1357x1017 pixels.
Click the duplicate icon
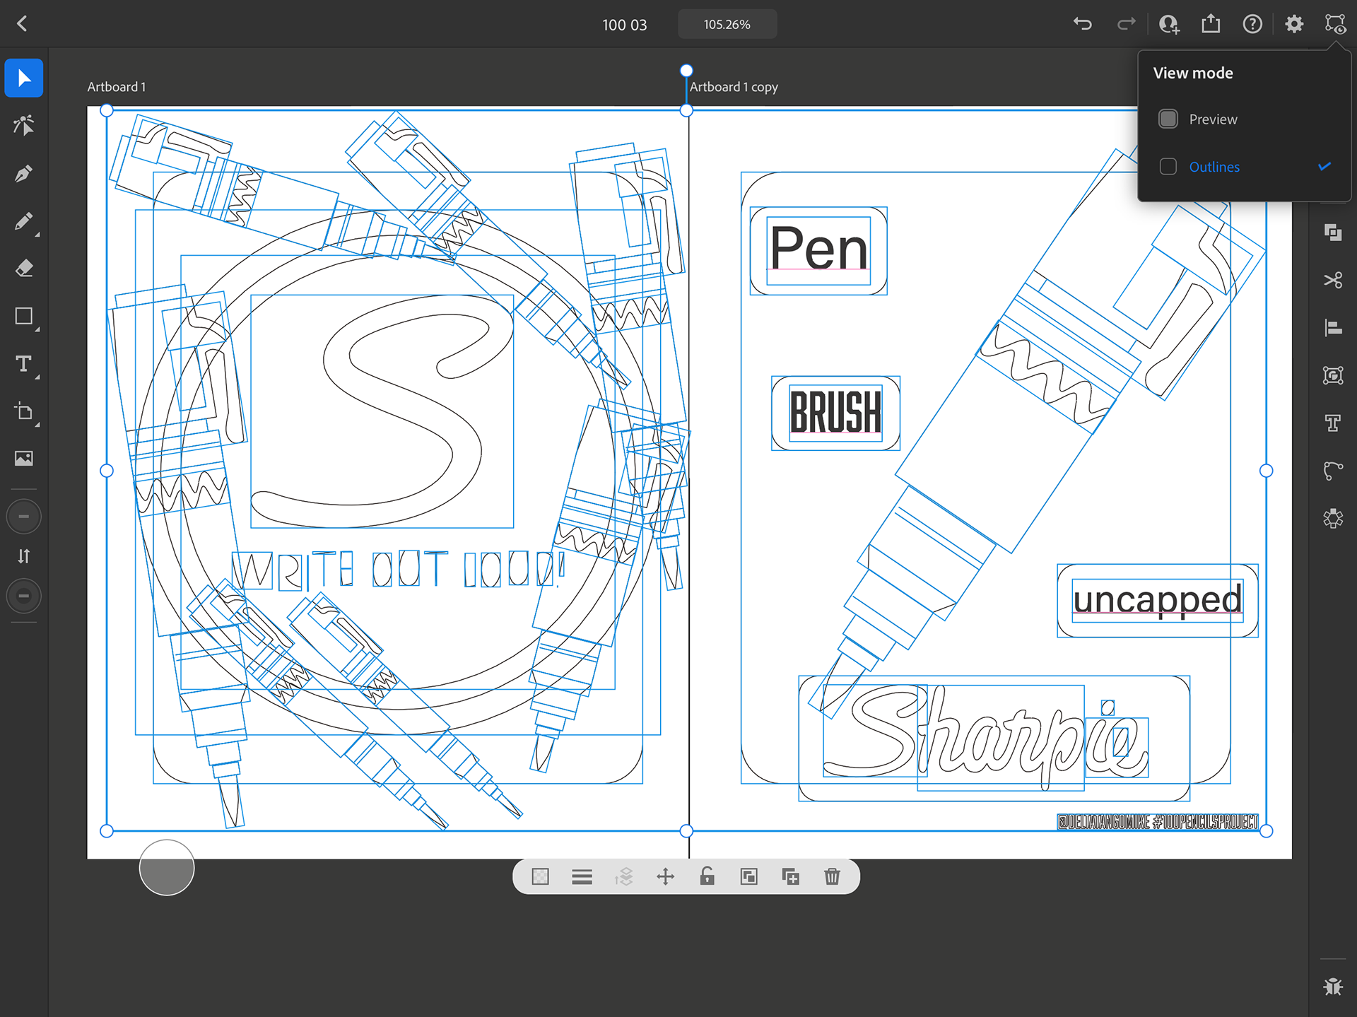point(790,877)
